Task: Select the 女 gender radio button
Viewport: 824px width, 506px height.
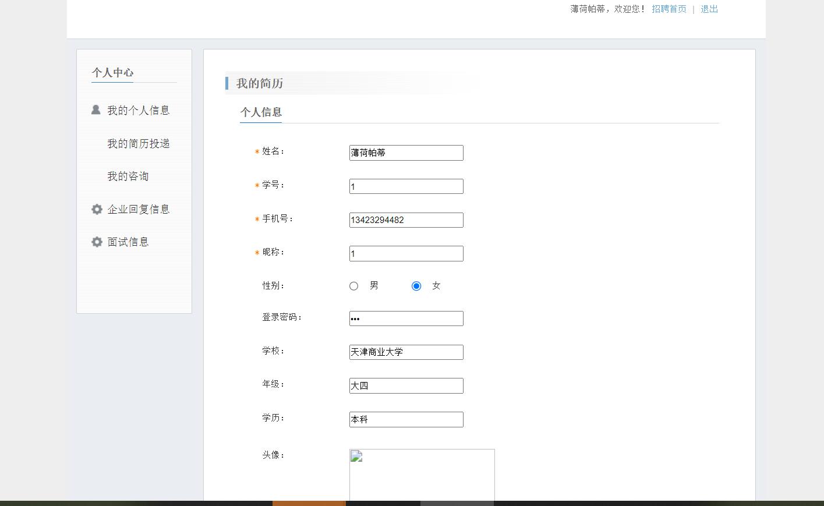Action: (x=416, y=286)
